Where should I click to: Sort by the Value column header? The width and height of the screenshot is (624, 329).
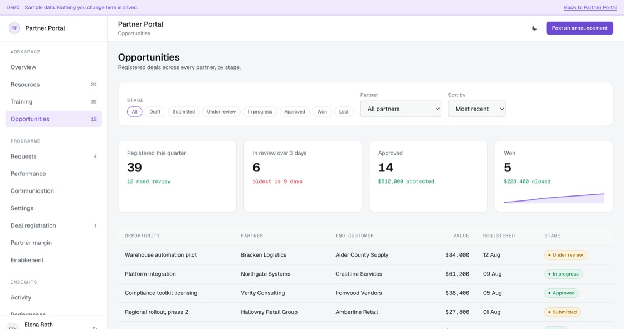(461, 236)
